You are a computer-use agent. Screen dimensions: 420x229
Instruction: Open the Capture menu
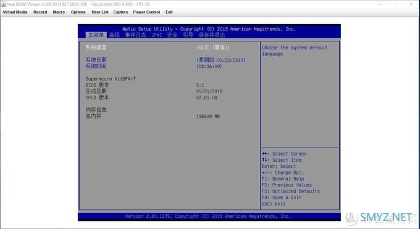coord(120,12)
